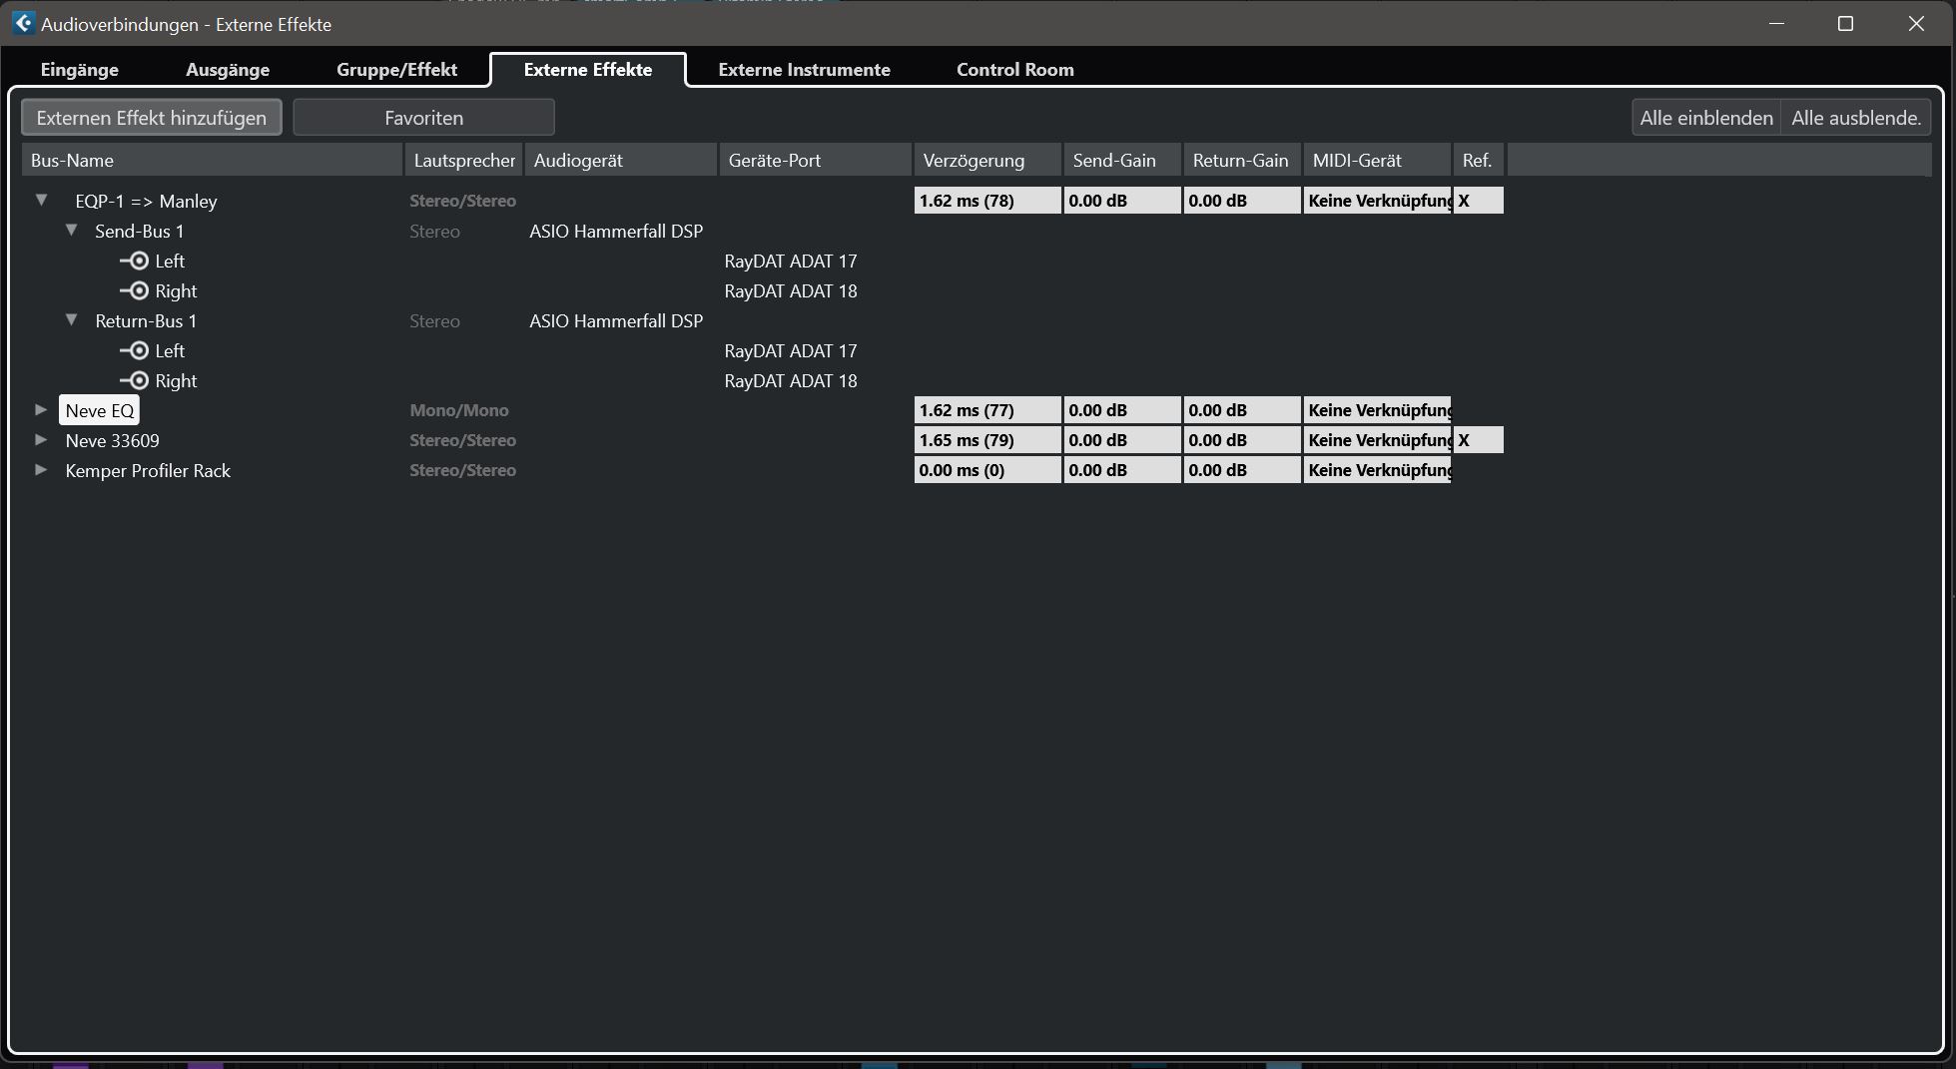Screen dimensions: 1956x1069
Task: Click the Send-Gain column header
Action: [1122, 160]
